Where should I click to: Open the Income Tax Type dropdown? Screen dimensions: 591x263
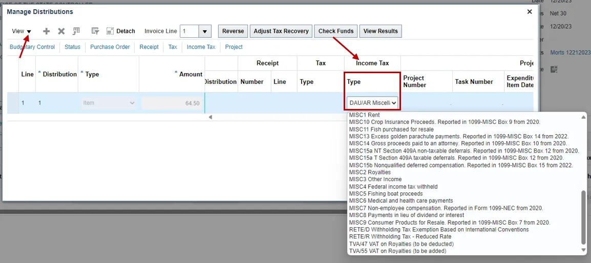tap(372, 103)
